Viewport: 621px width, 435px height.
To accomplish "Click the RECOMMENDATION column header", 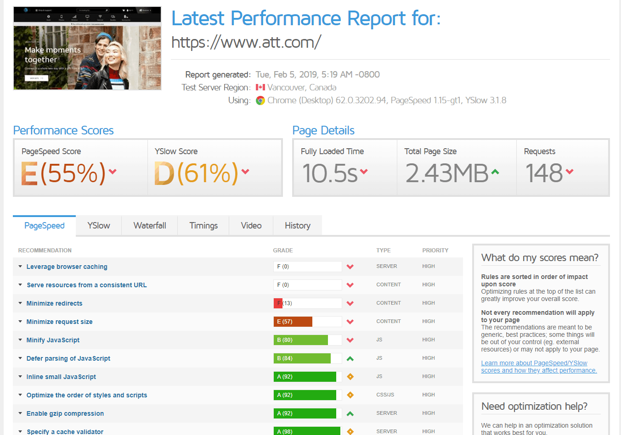I will point(45,251).
